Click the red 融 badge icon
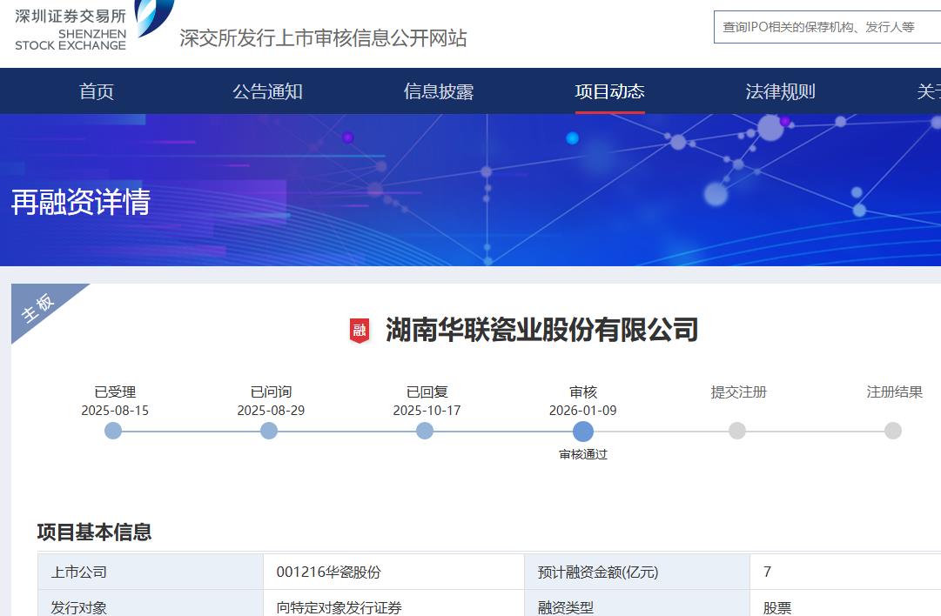Viewport: 941px width, 616px height. [360, 331]
